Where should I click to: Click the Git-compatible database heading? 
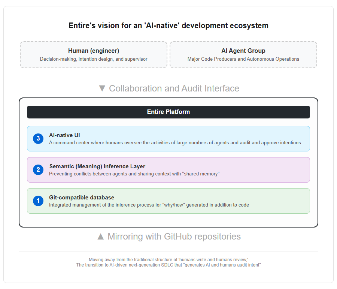pyautogui.click(x=82, y=198)
